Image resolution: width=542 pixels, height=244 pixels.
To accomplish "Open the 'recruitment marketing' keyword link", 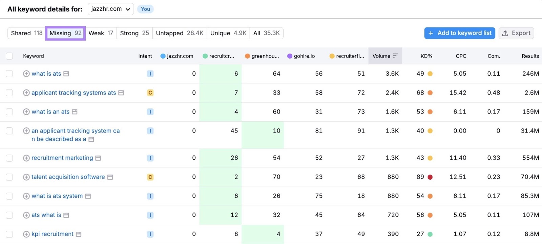I will tap(62, 158).
